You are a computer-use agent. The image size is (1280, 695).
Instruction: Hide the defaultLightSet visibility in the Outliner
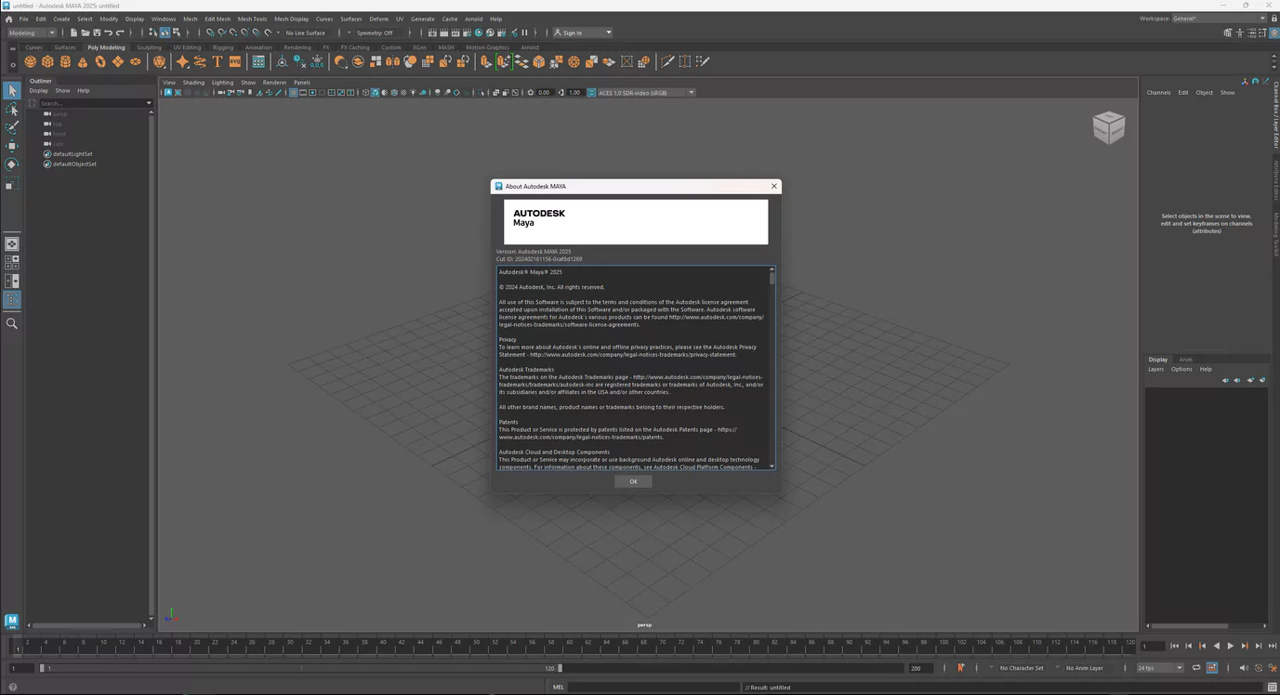pos(47,153)
